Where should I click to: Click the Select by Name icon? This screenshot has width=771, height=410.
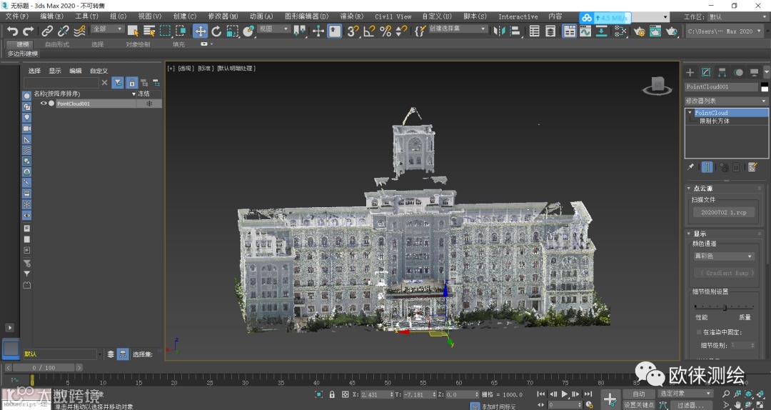pos(148,31)
